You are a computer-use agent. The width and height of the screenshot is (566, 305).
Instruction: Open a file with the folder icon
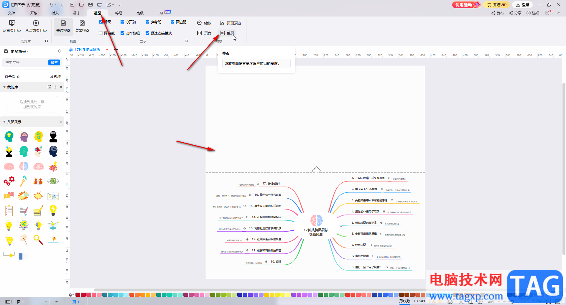81,5
